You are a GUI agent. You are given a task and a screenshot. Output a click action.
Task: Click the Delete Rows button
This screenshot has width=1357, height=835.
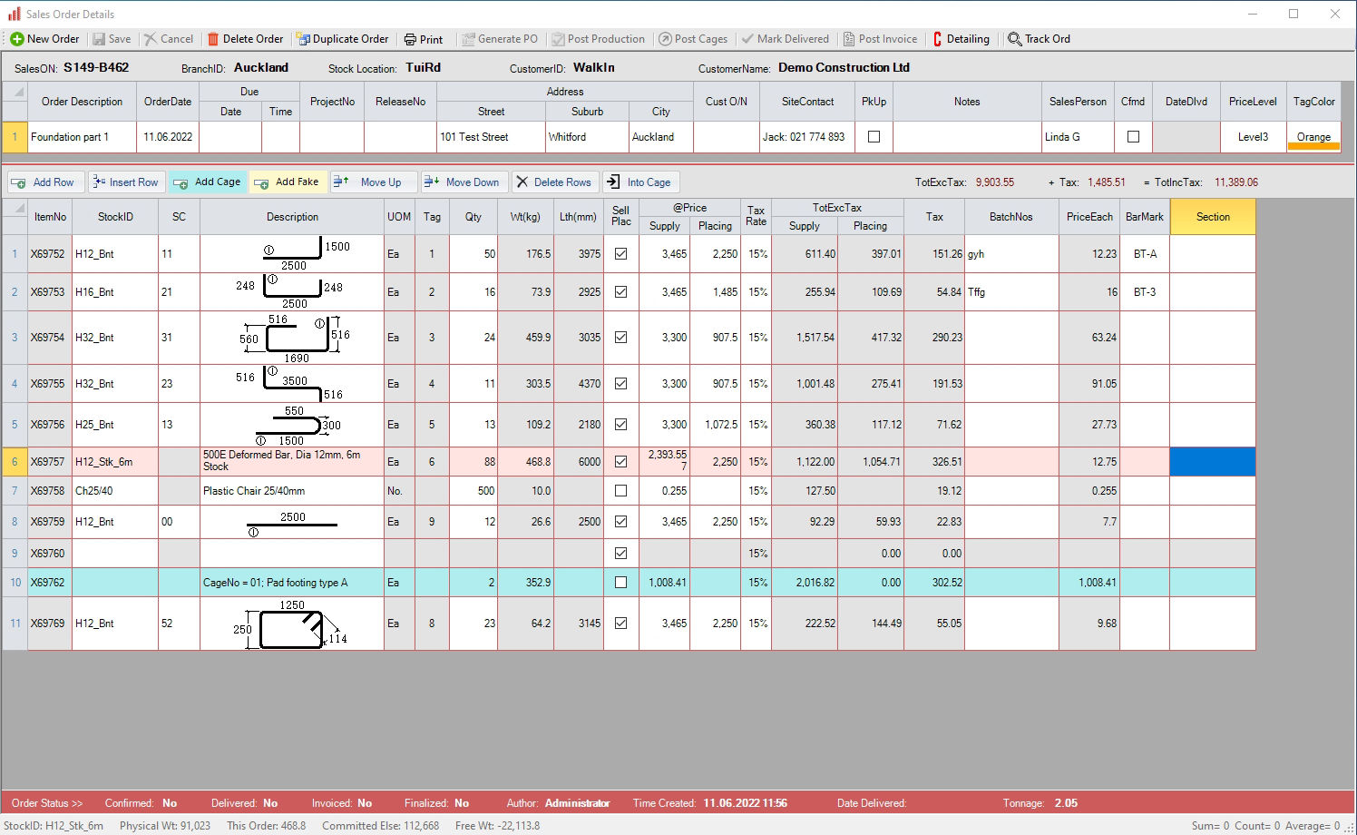[x=553, y=182]
